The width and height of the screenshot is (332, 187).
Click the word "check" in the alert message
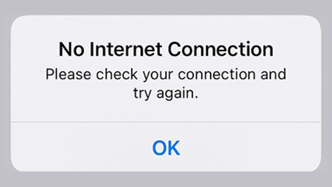[x=117, y=74]
